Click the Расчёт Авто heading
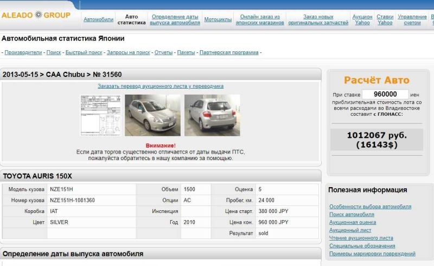Screen dimensions: 434x266 tap(376, 80)
